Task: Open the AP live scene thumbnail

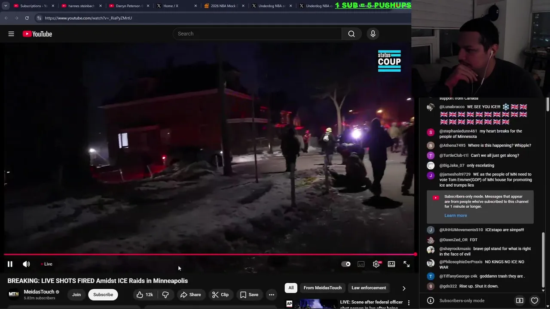Action: coord(311,304)
